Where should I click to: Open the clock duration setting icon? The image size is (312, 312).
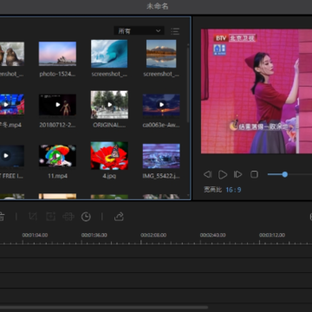click(86, 217)
